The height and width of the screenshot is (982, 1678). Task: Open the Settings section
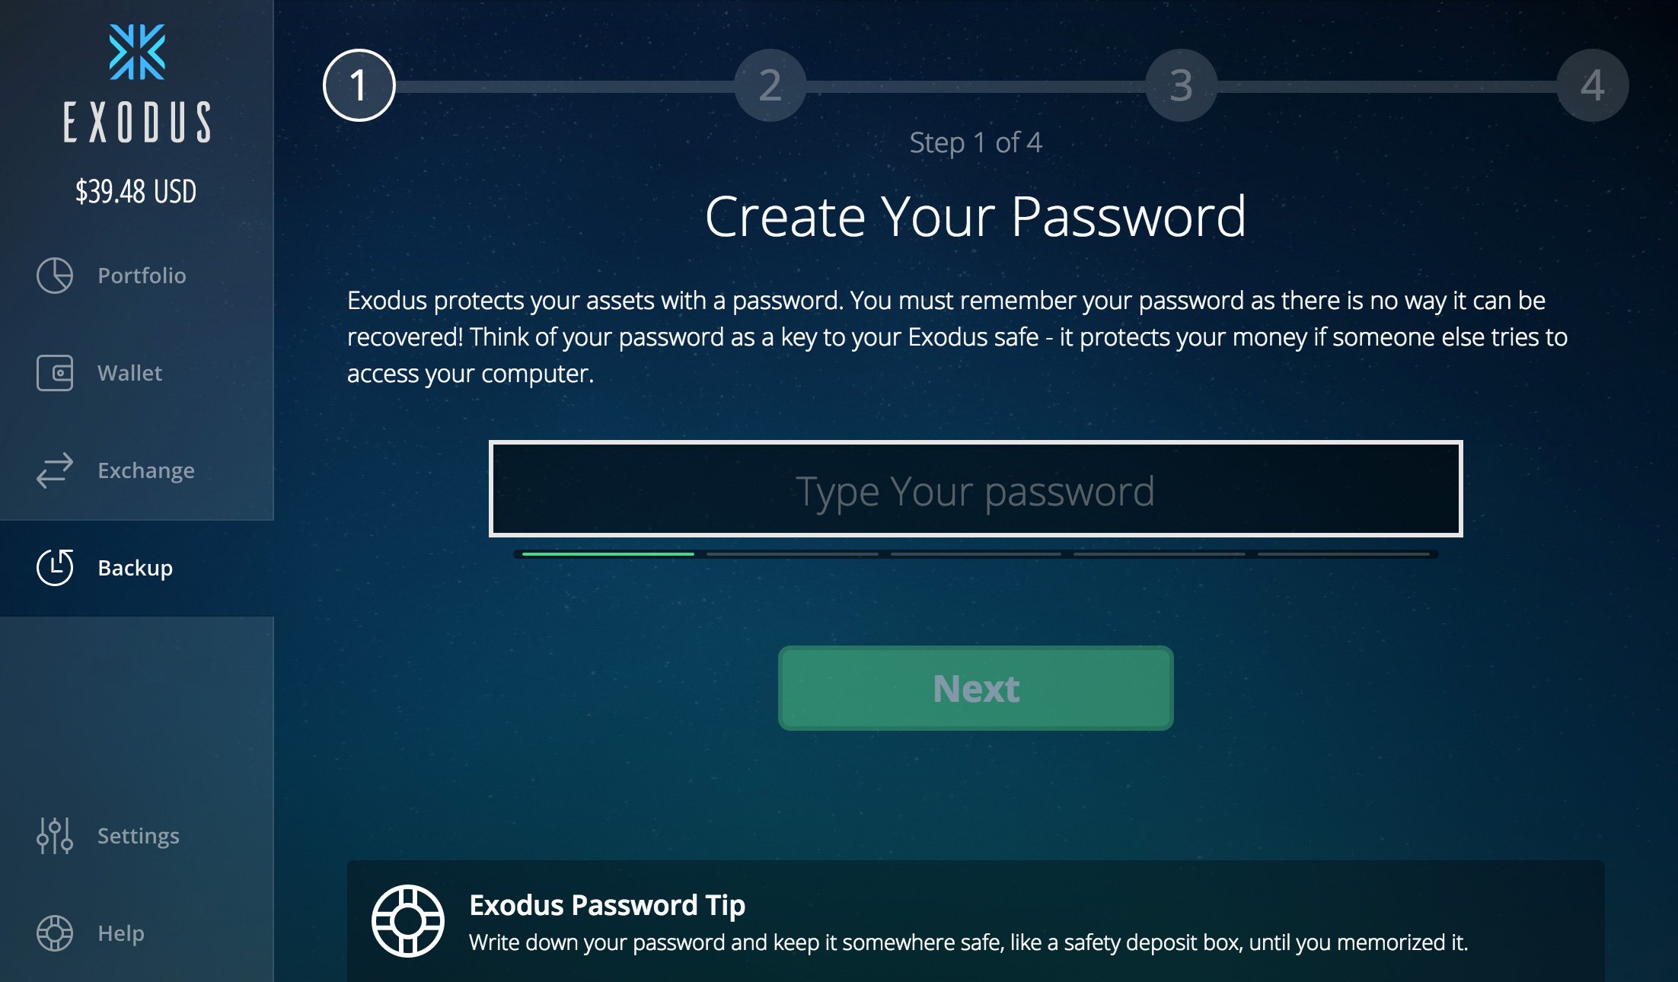pos(137,836)
